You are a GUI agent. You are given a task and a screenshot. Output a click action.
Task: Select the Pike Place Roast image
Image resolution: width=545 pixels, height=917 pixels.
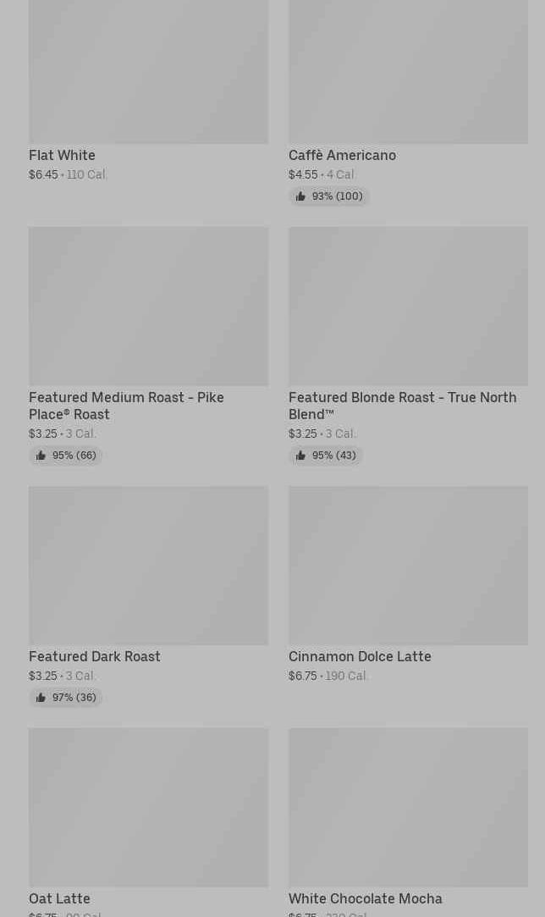click(148, 306)
